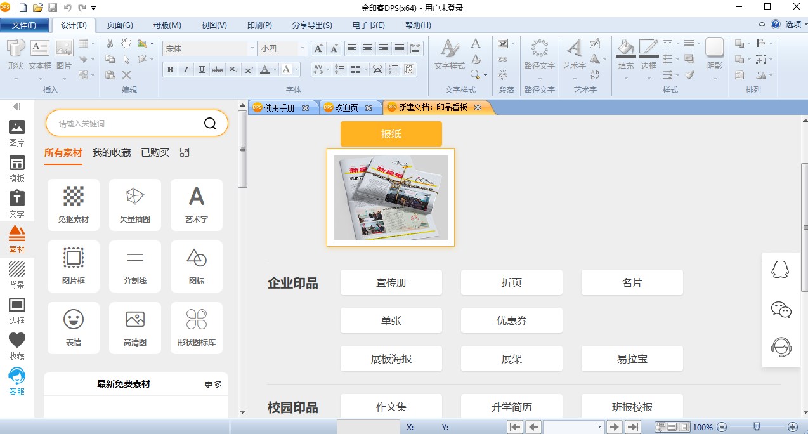Click the search magnifier in keyword box
Image resolution: width=808 pixels, height=434 pixels.
(210, 123)
